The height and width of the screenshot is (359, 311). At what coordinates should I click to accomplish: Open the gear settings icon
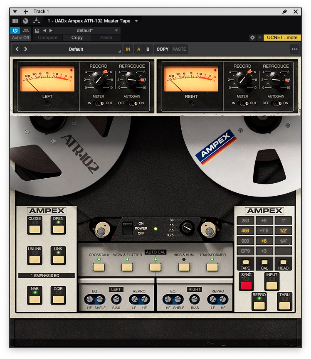252,37
